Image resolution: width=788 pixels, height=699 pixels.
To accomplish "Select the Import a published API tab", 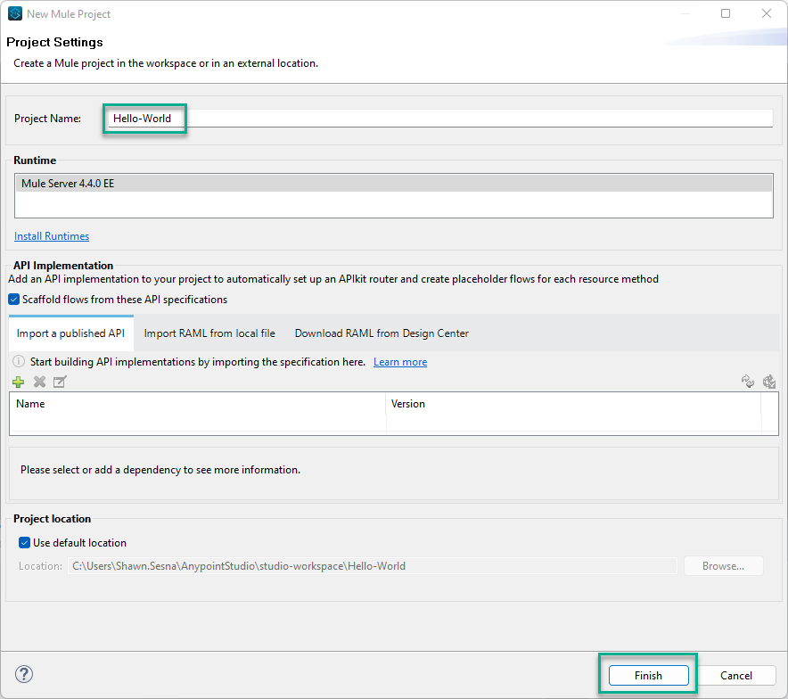I will tap(70, 333).
